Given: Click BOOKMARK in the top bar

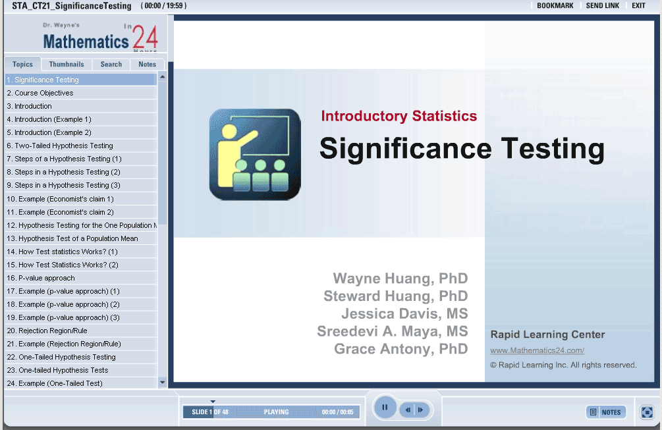Looking at the screenshot, I should [x=555, y=6].
